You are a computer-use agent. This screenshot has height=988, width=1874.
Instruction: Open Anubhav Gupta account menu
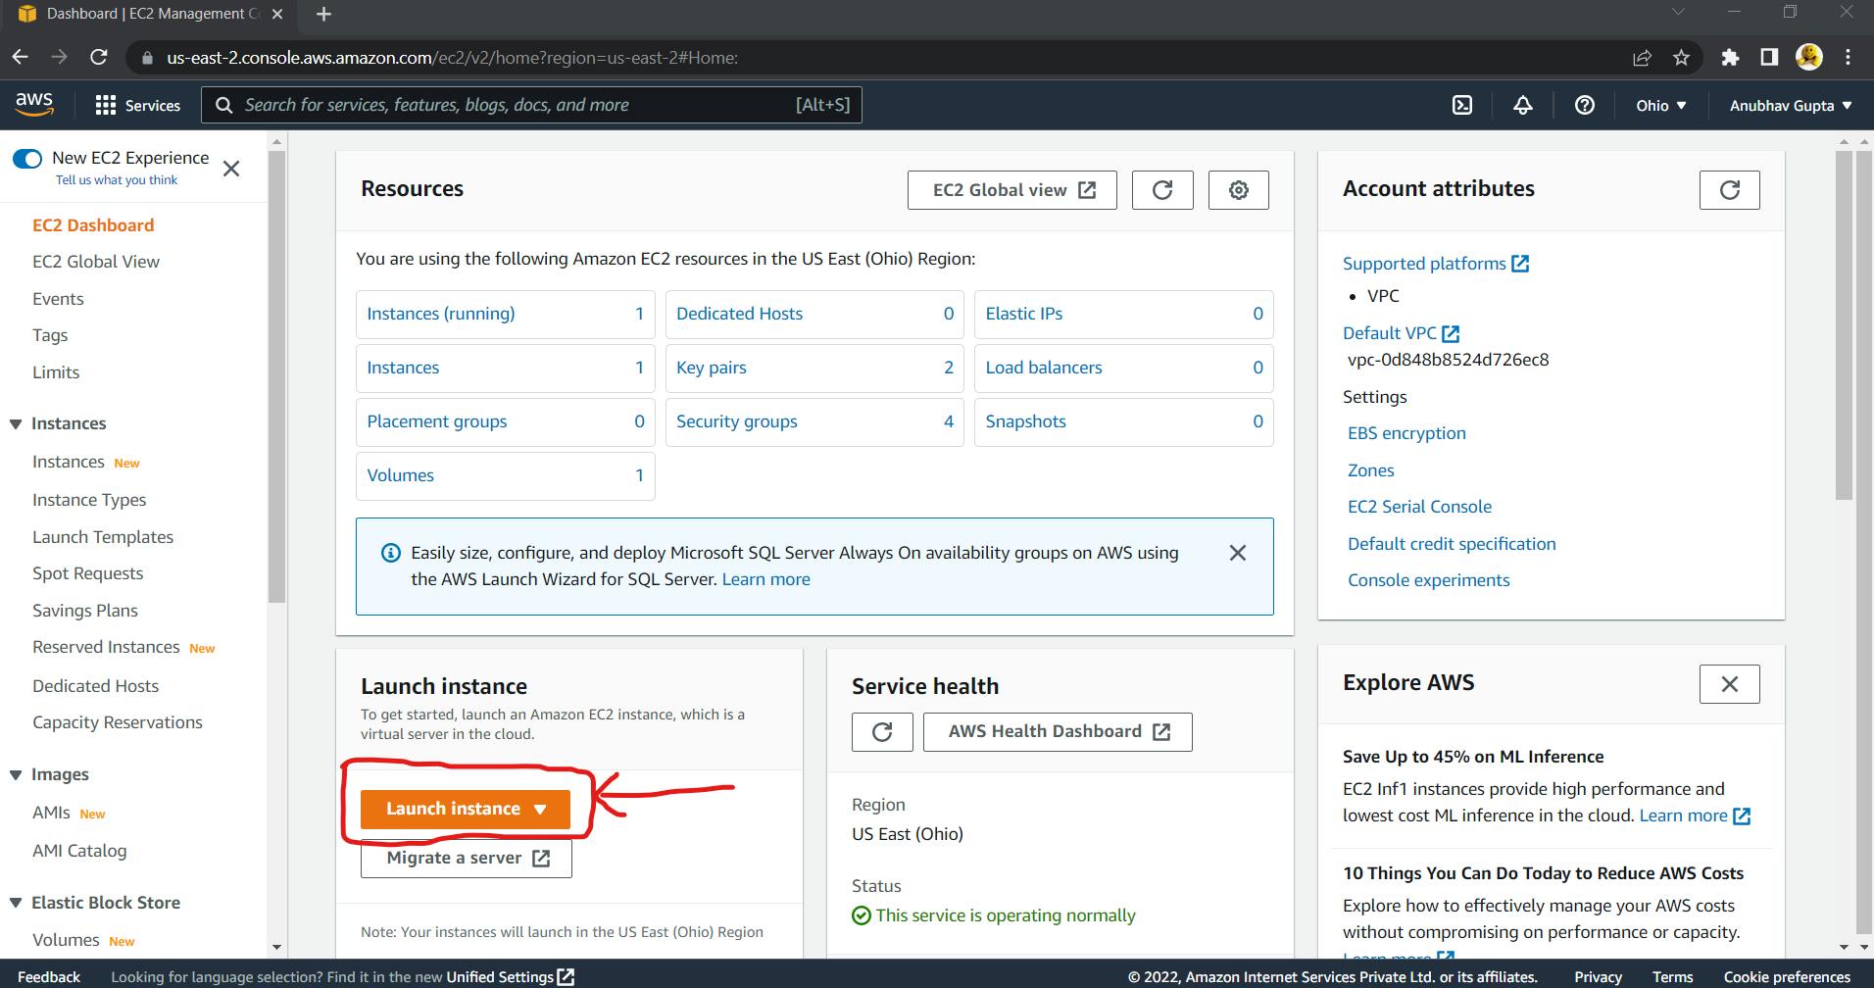click(x=1791, y=105)
